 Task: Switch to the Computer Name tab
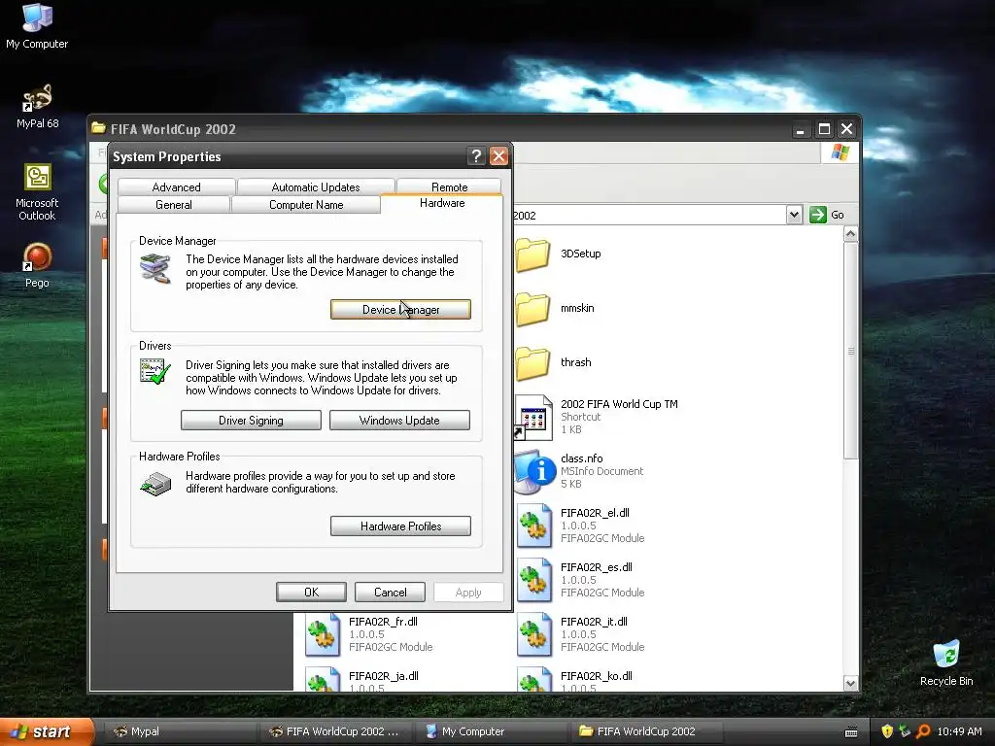[306, 204]
